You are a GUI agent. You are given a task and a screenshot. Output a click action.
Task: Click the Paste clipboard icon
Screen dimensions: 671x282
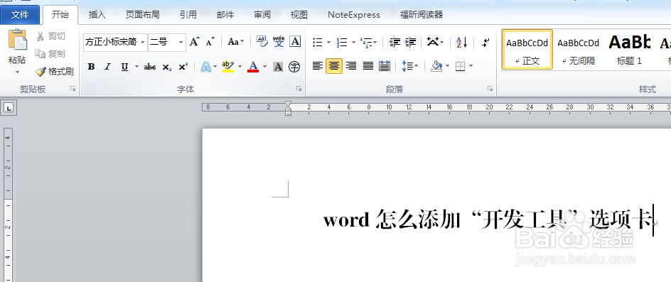click(x=18, y=40)
